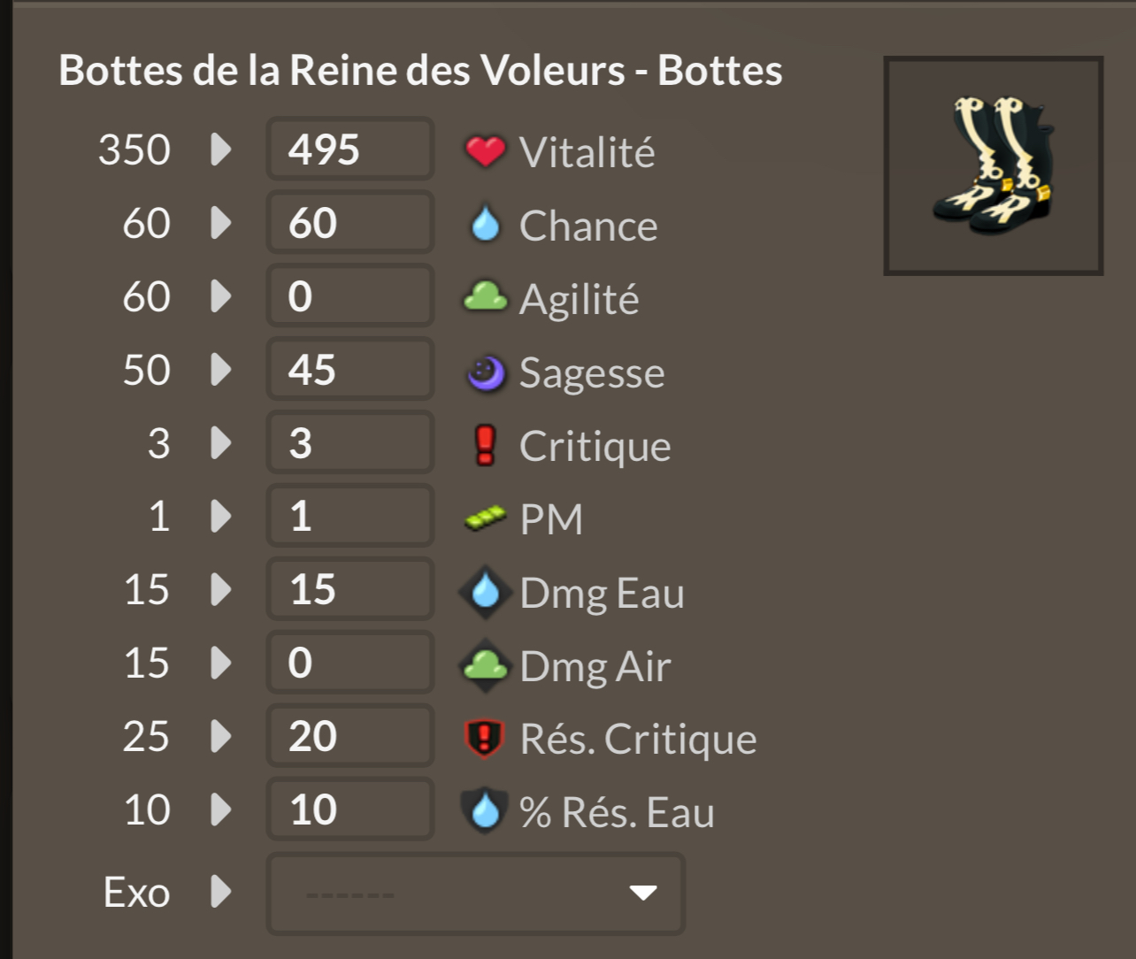Click the arrow beside Vitalité 350 value
Image resolution: width=1136 pixels, height=959 pixels.
(x=220, y=150)
